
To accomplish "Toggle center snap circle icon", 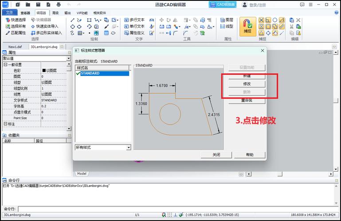I will pyautogui.click(x=275, y=20).
